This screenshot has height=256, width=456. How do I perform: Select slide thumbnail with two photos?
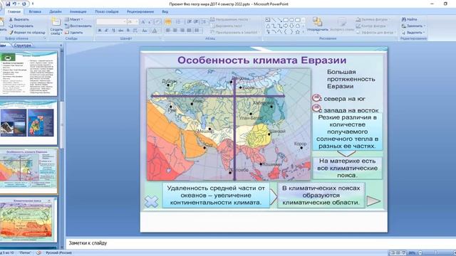(28, 122)
